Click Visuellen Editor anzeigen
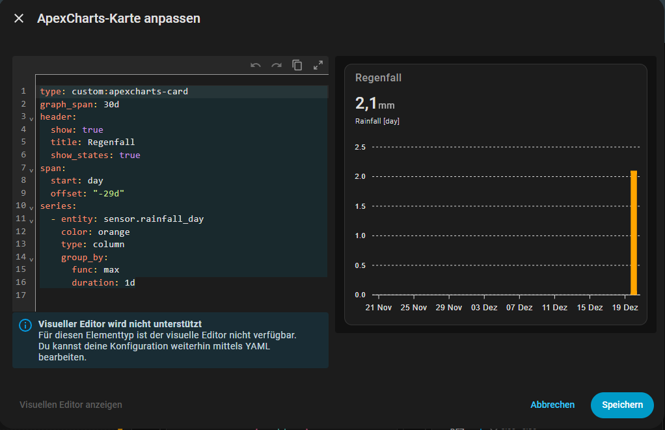665x430 pixels. [x=71, y=405]
